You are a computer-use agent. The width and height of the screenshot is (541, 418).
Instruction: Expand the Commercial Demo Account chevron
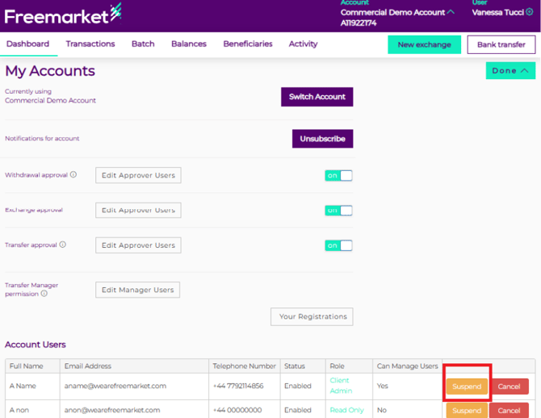point(451,12)
